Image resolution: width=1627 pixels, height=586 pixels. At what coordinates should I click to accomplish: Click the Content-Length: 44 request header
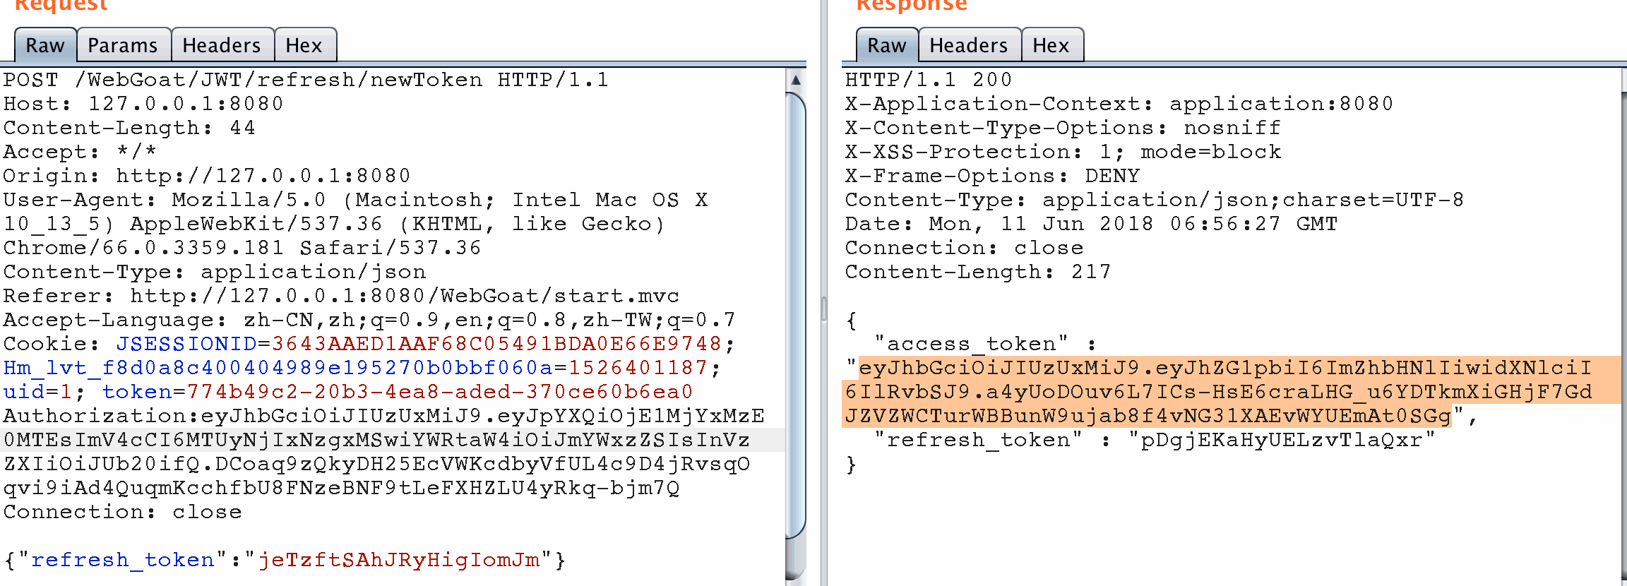129,128
